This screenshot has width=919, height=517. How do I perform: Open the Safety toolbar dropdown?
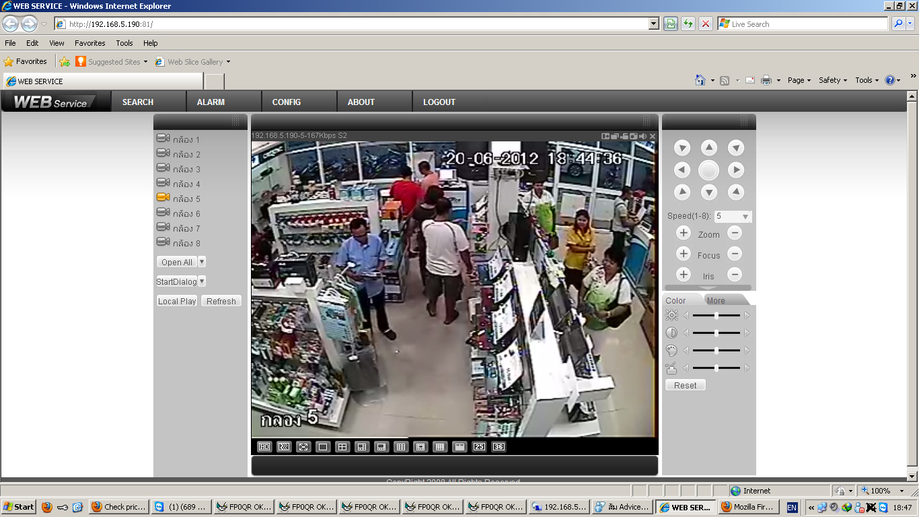pyautogui.click(x=833, y=80)
